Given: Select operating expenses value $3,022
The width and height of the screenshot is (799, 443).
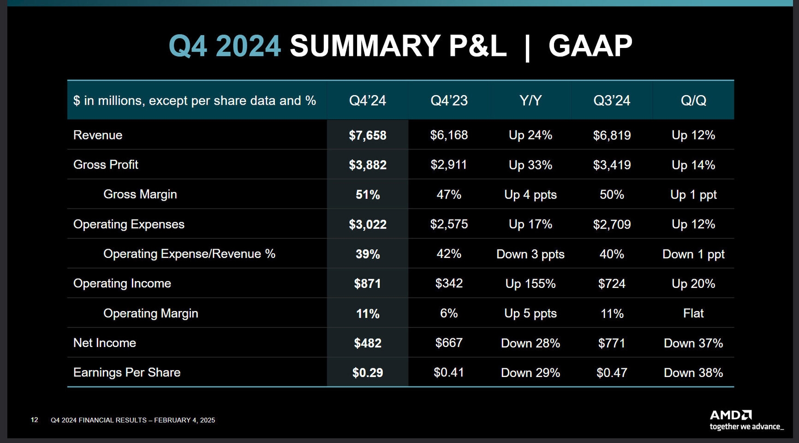Looking at the screenshot, I should pyautogui.click(x=368, y=224).
